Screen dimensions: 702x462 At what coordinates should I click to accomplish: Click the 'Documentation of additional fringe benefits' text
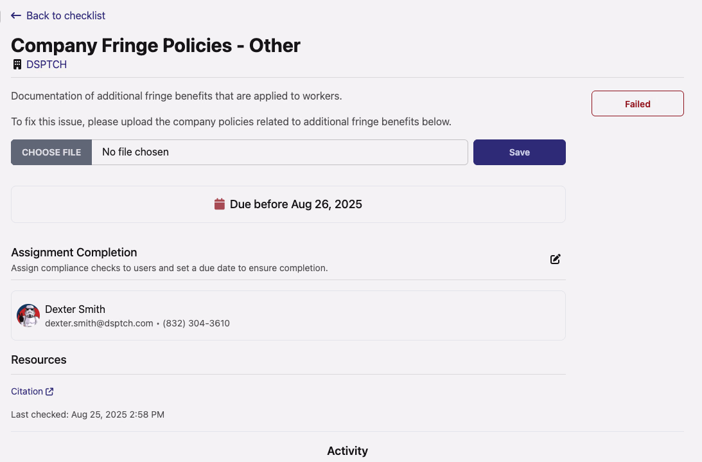[177, 96]
